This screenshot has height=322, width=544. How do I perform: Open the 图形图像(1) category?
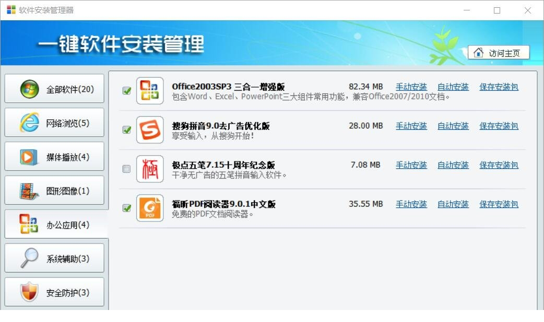[x=54, y=190]
